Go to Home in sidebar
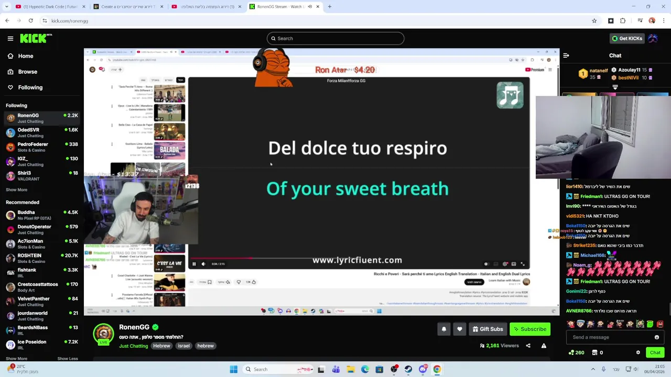Image resolution: width=671 pixels, height=377 pixels. (x=20, y=56)
